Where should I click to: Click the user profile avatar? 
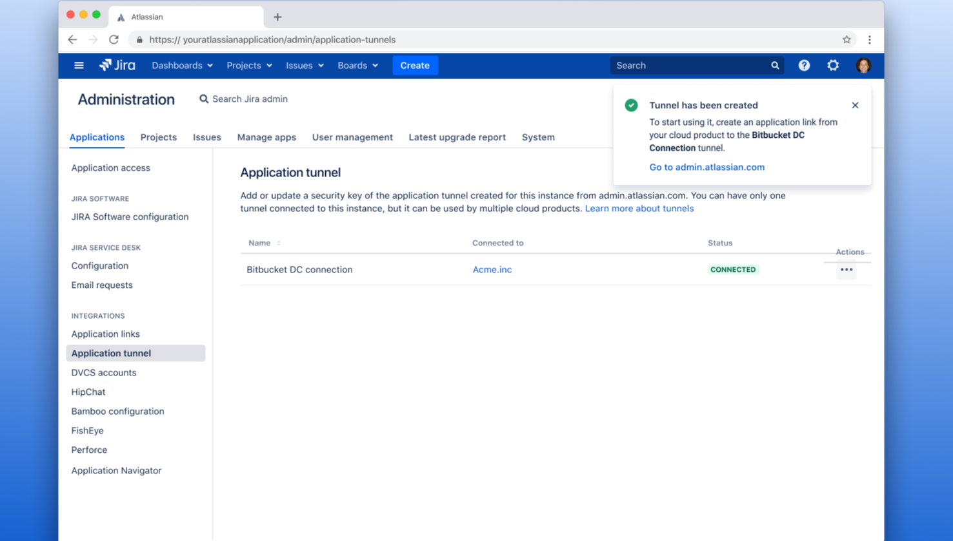pos(863,66)
